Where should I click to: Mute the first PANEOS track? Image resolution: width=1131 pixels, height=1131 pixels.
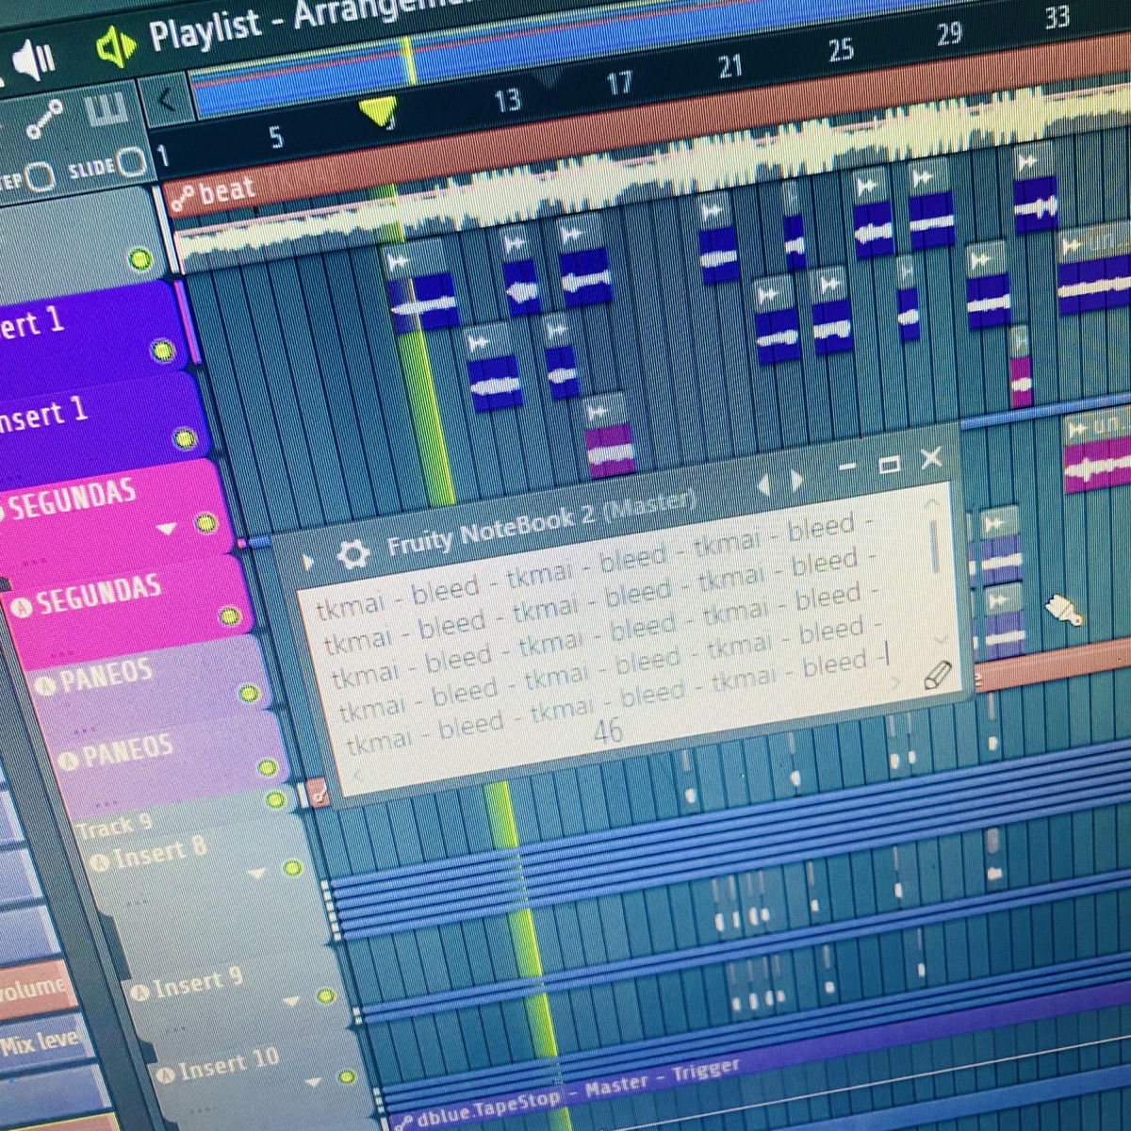pos(249,694)
